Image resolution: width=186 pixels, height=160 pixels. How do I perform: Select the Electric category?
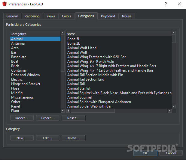coord(35,79)
